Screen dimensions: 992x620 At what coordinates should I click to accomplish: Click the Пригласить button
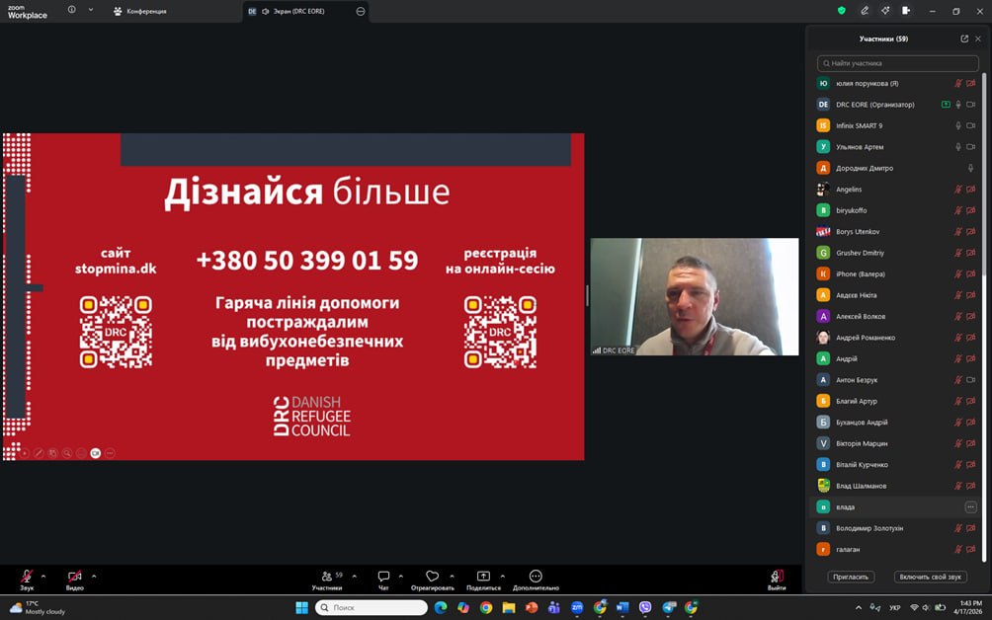pos(851,577)
